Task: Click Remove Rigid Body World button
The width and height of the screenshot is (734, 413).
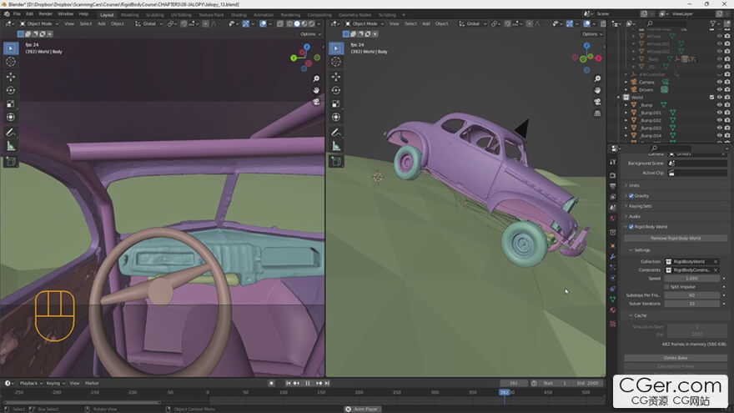Action: (x=676, y=238)
